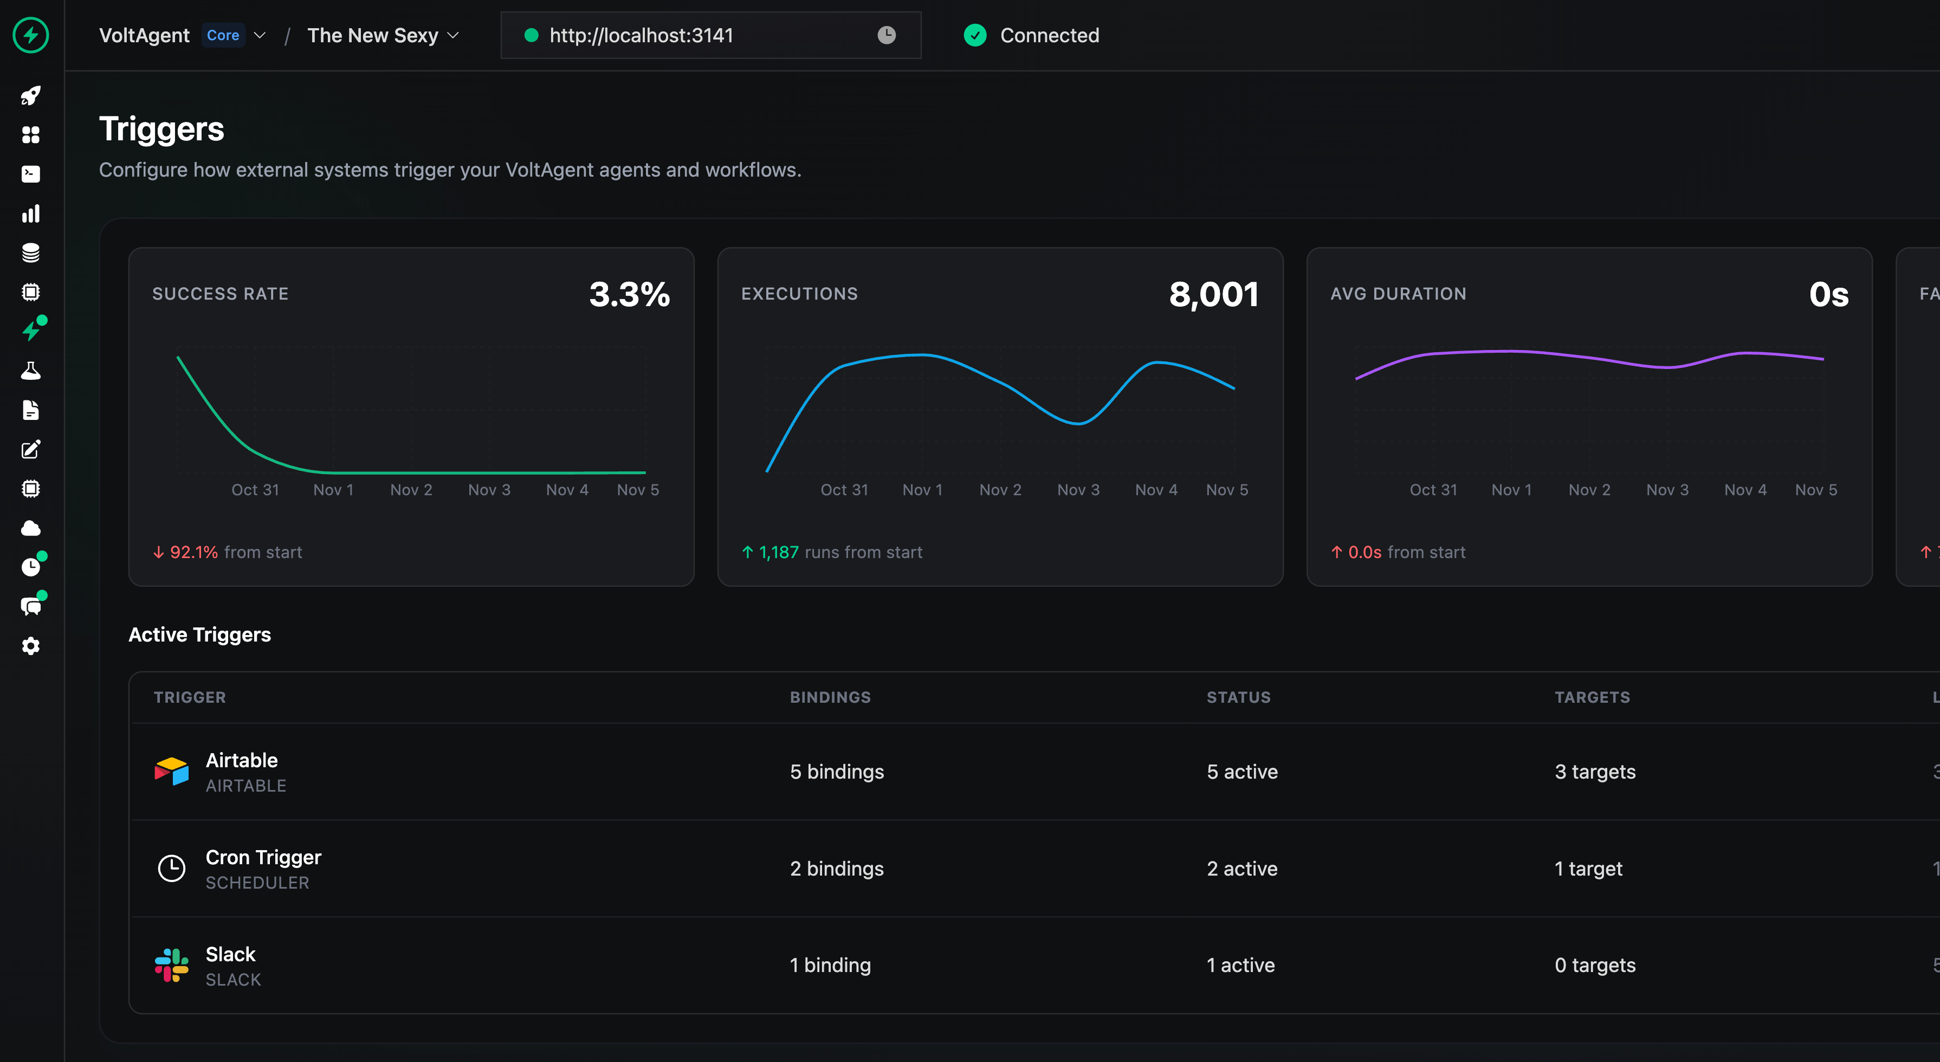Screen dimensions: 1940x1062
Task: View the bar-chart analytics panel
Action: [31, 214]
